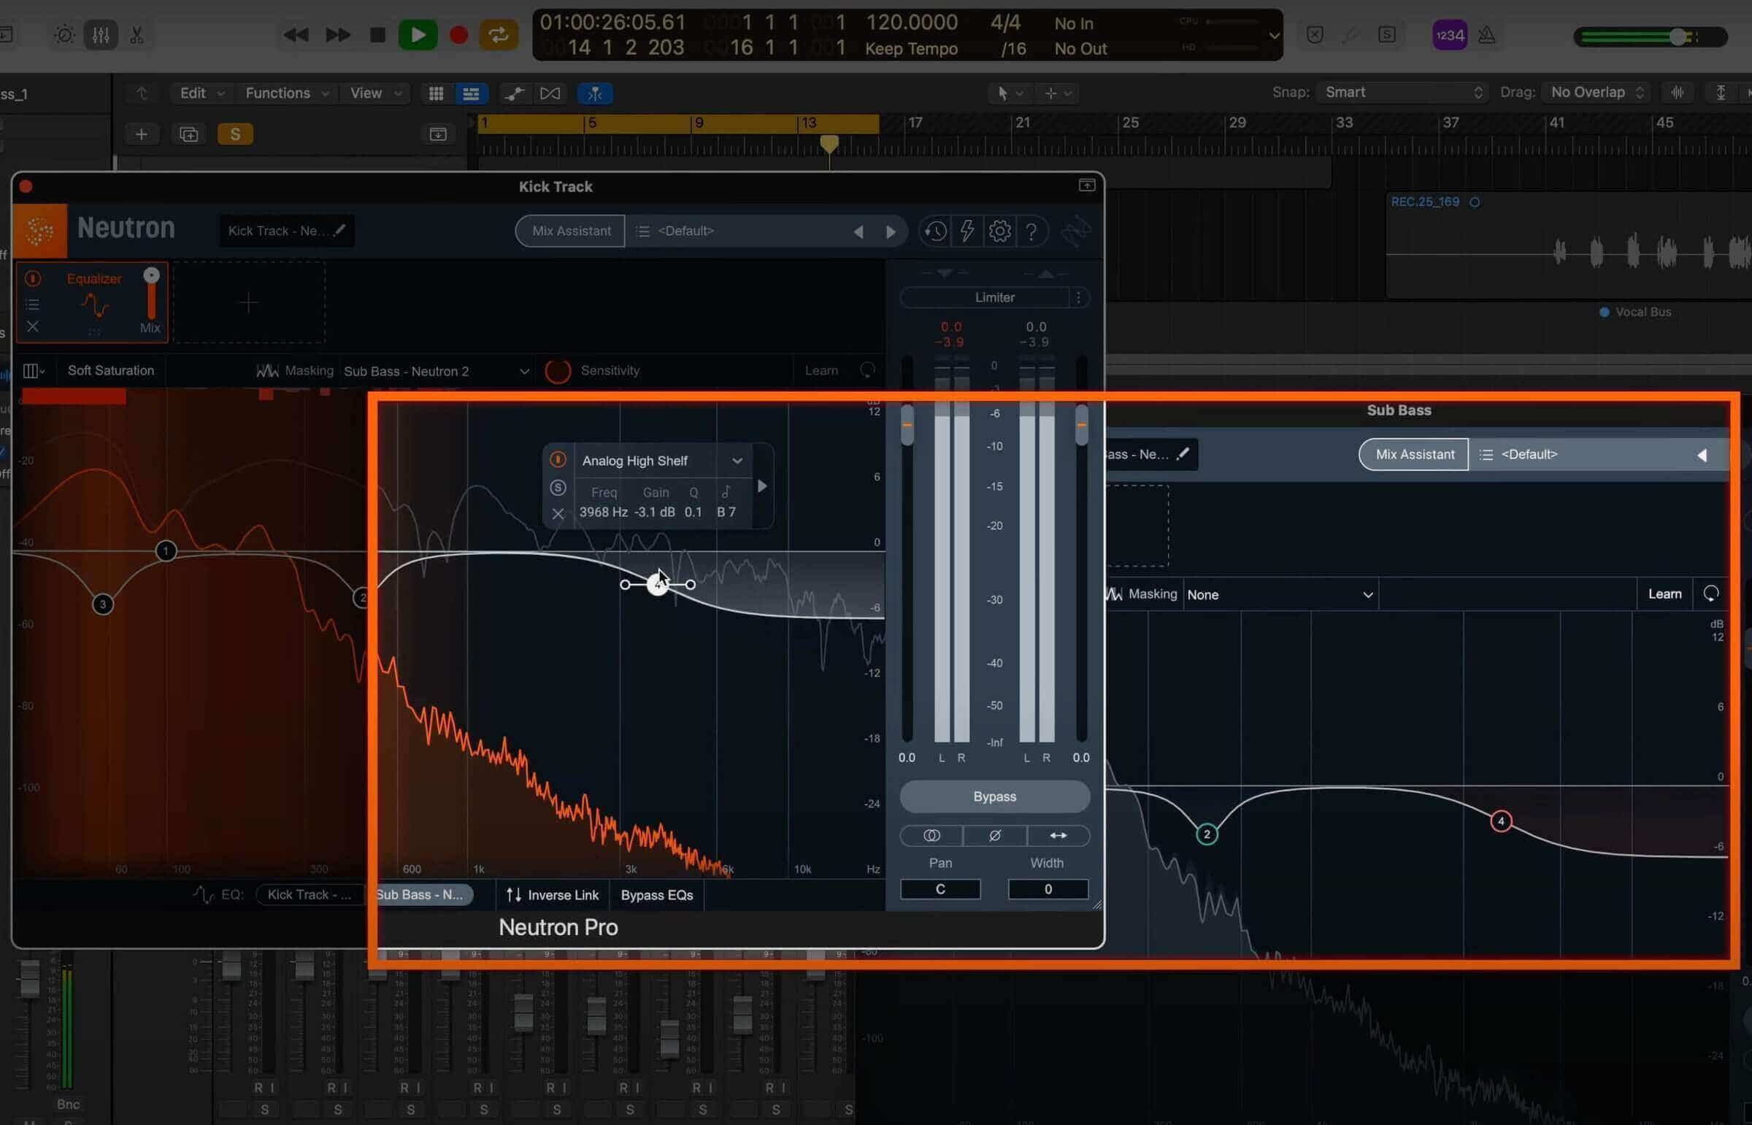
Task: Click the red Record button in transport
Action: [x=458, y=34]
